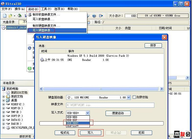This screenshot has height=139, width=192.
Task: Open the 硬盘驱动器 drive dropdown
Action: (129, 98)
